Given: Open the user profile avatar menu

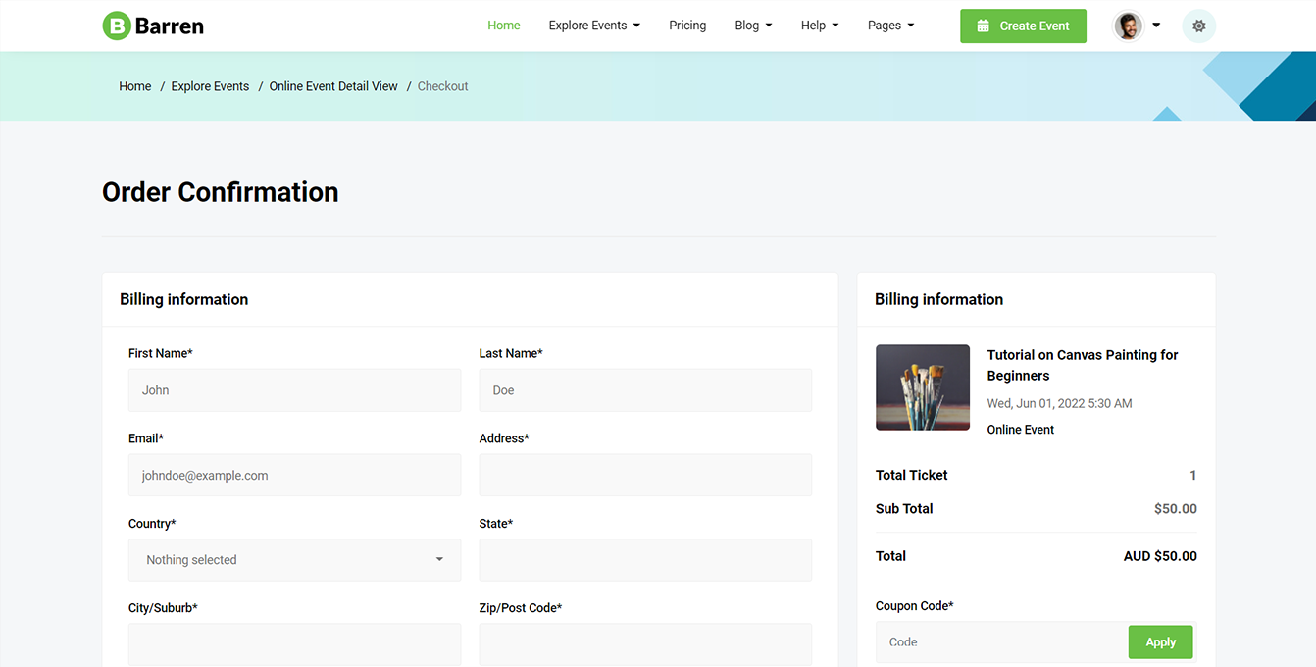Looking at the screenshot, I should point(1130,26).
